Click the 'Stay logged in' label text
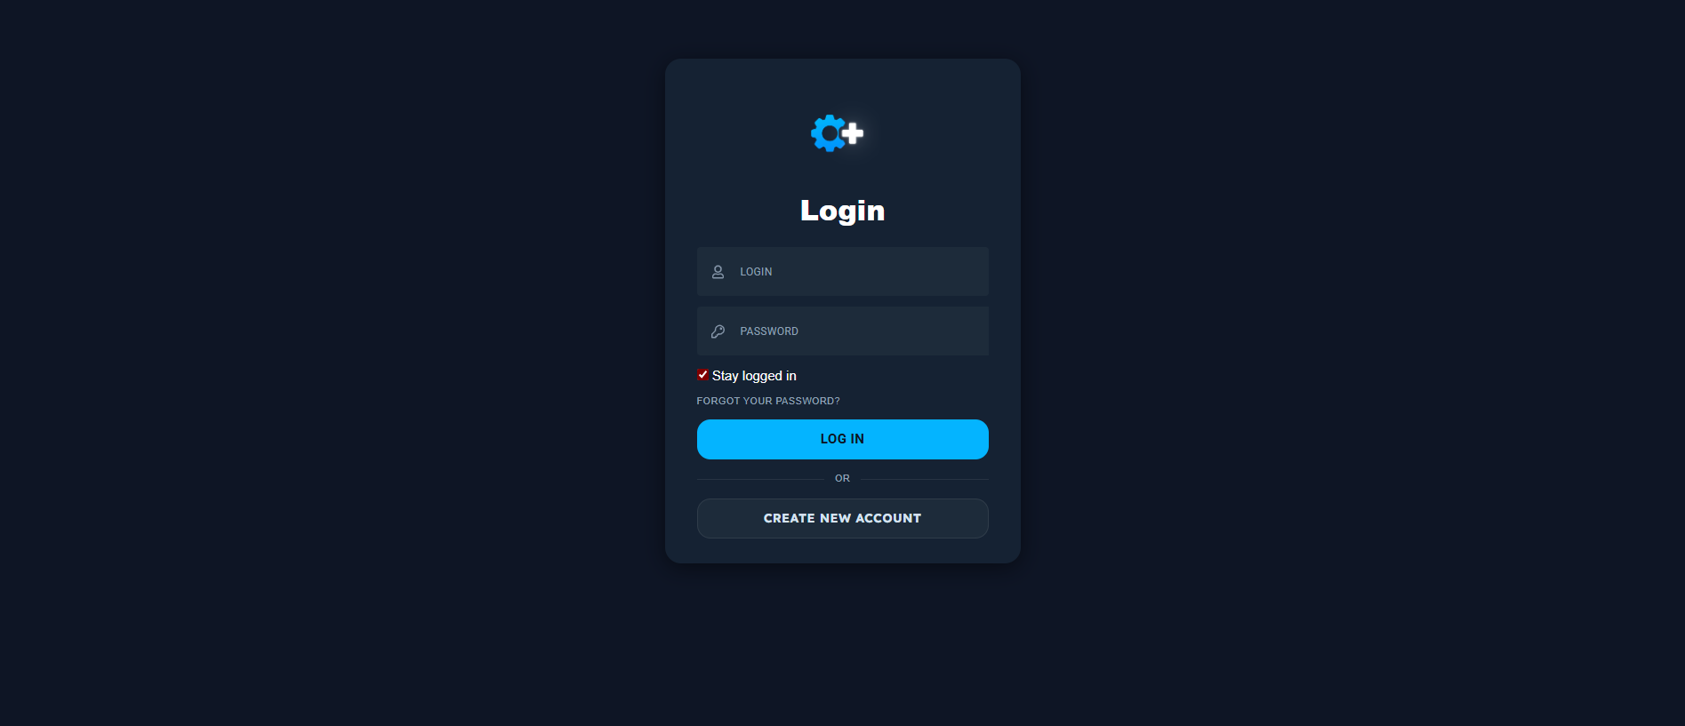This screenshot has height=726, width=1685. [x=754, y=376]
